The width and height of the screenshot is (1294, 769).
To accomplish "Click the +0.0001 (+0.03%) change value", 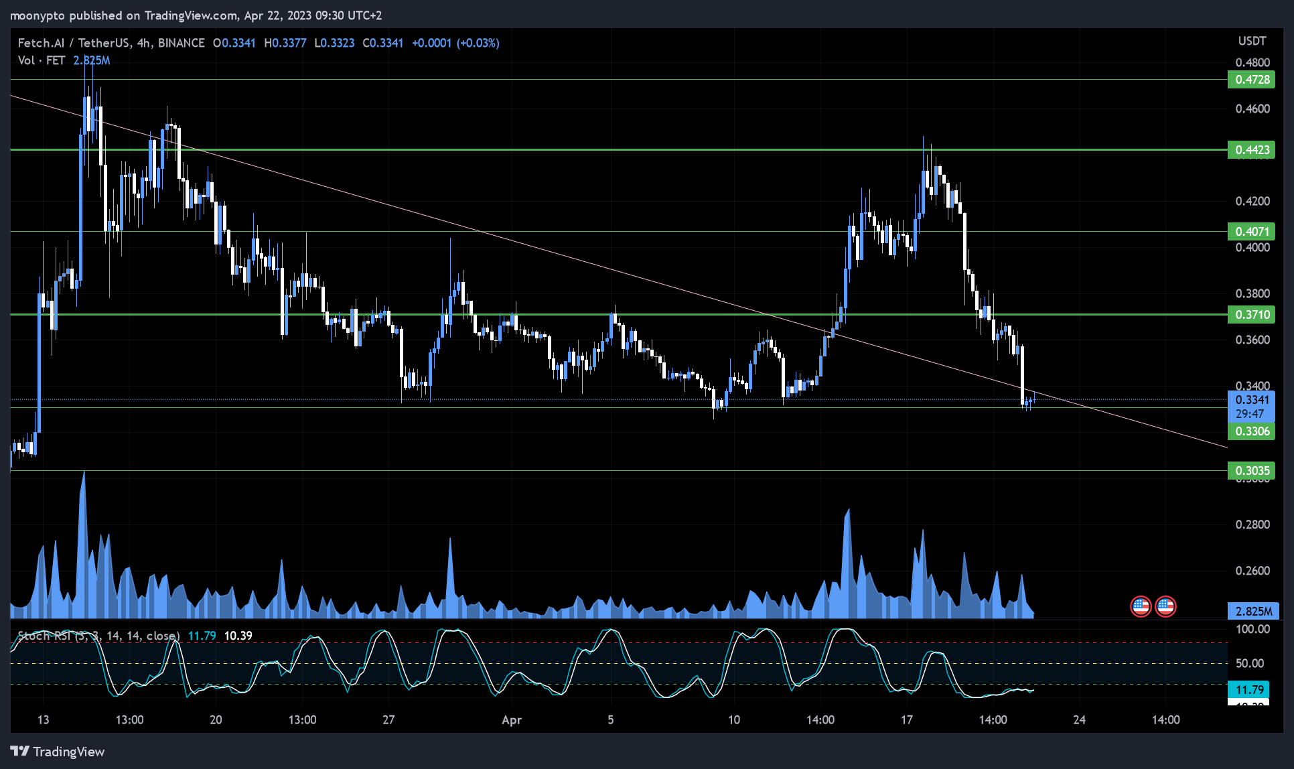I will (x=455, y=43).
